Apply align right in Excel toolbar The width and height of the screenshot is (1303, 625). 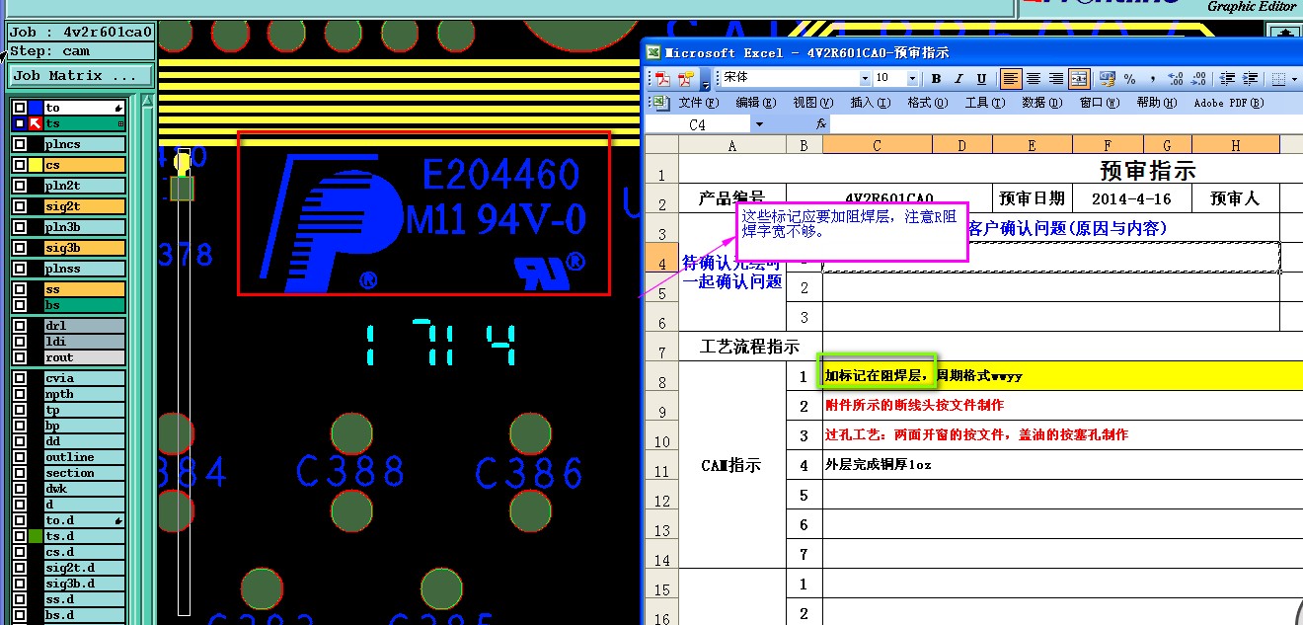[1056, 79]
